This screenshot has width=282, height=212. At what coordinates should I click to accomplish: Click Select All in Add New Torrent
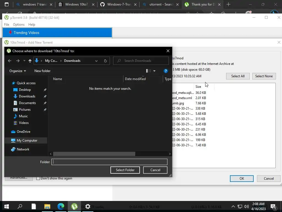(238, 76)
